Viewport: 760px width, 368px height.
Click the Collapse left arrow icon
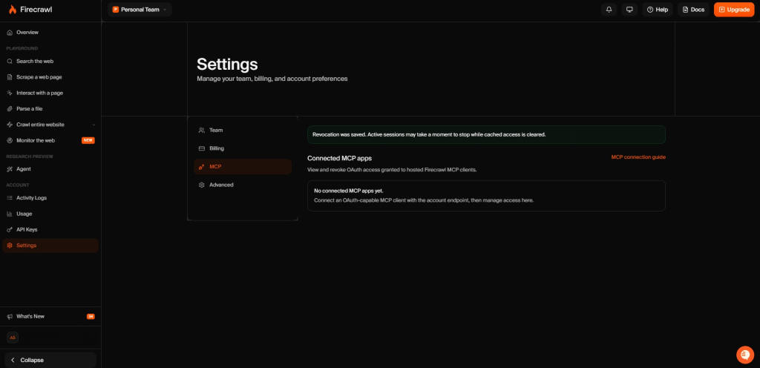(x=13, y=361)
